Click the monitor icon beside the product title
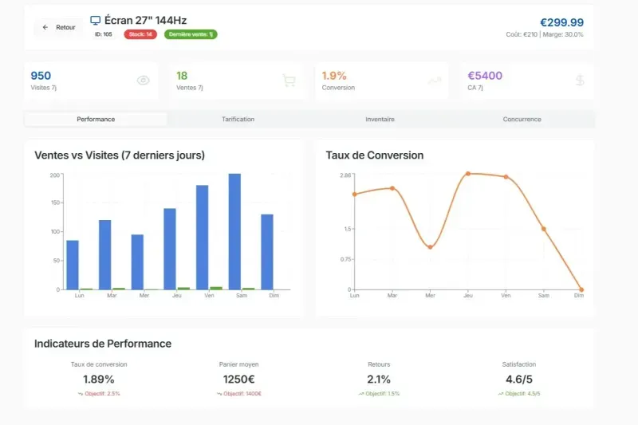 (96, 20)
